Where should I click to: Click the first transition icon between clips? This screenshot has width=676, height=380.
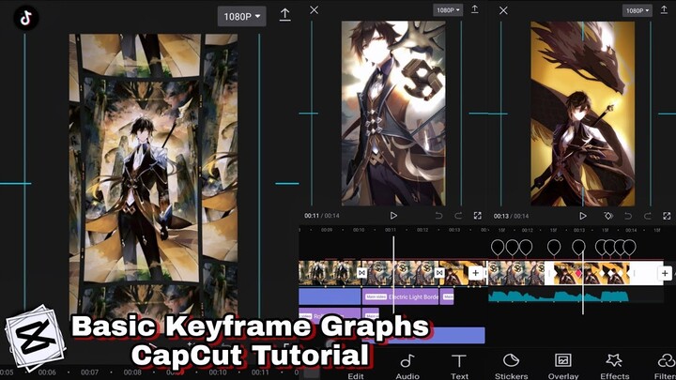361,273
